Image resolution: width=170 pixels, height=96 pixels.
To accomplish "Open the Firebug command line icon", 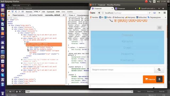I will [x=22, y=11].
